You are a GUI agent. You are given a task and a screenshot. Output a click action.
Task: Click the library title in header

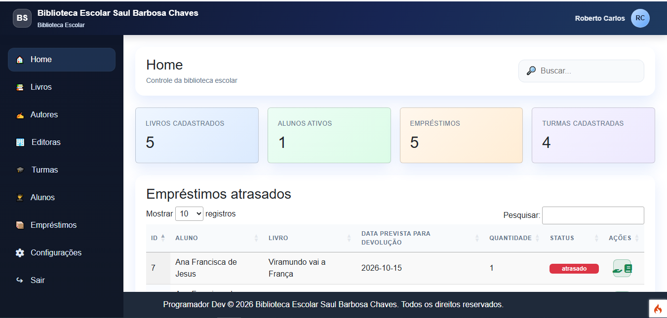pos(118,13)
